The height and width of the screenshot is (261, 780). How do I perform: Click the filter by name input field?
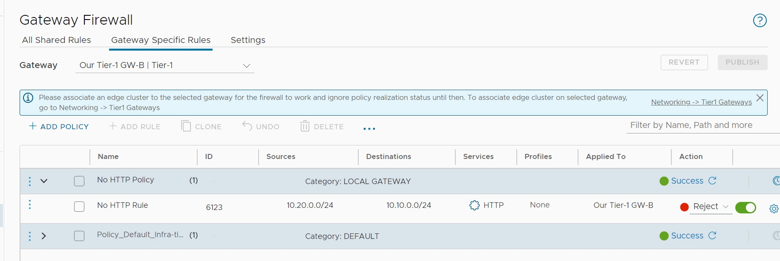(699, 125)
